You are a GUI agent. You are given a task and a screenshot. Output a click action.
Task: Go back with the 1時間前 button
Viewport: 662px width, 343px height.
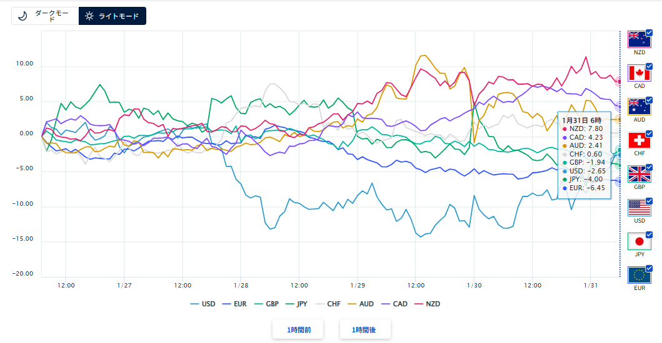coord(298,329)
